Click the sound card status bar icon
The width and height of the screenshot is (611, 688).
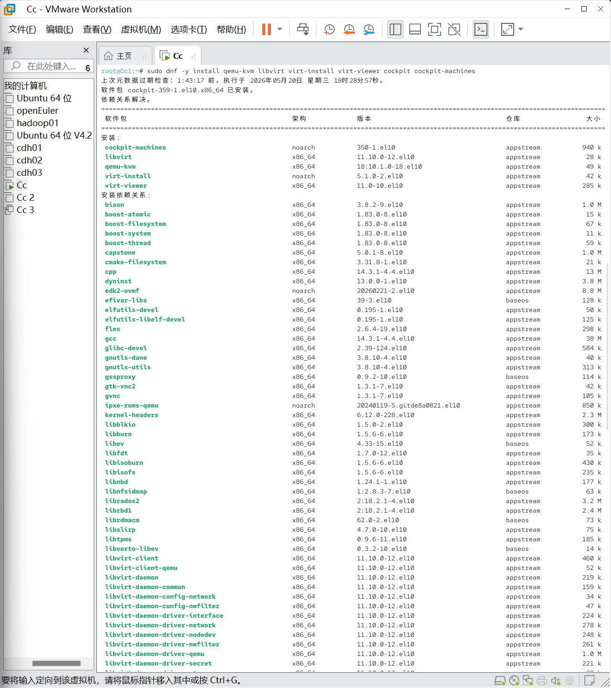point(556,681)
